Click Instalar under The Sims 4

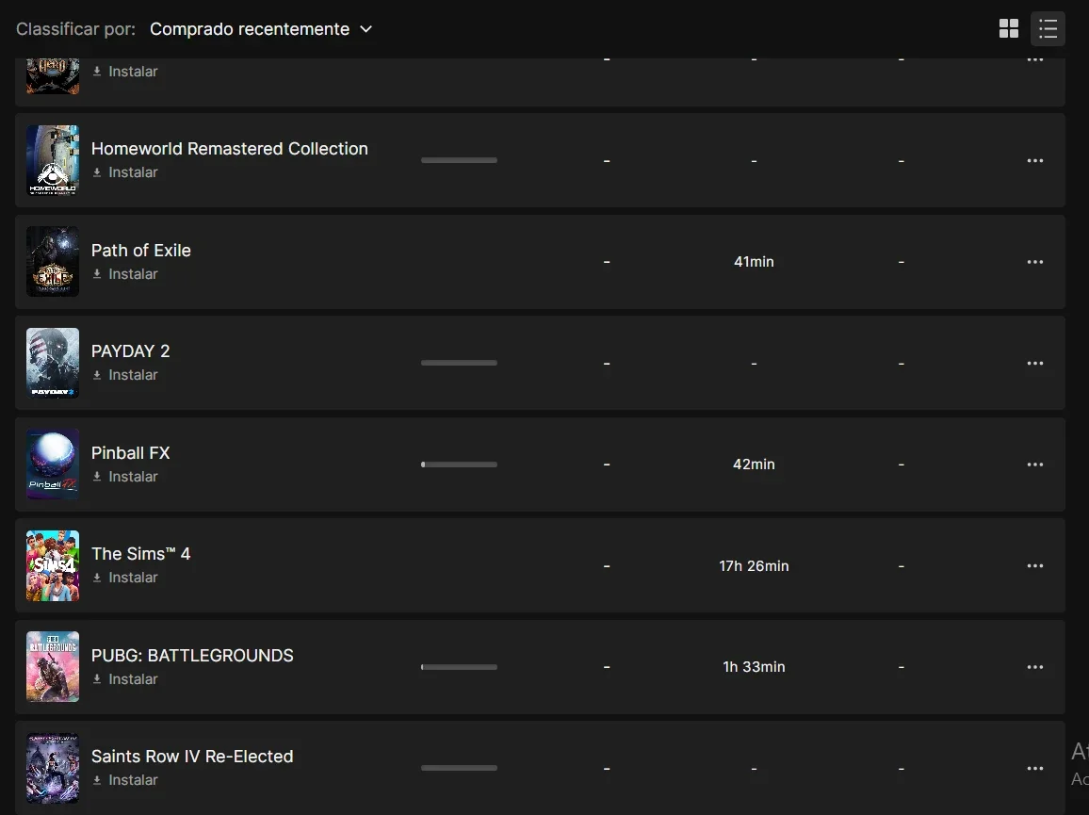click(x=125, y=578)
